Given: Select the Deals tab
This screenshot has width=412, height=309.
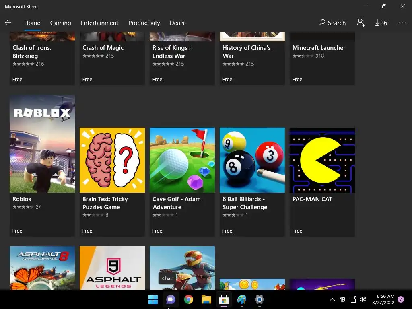Looking at the screenshot, I should click(x=177, y=23).
